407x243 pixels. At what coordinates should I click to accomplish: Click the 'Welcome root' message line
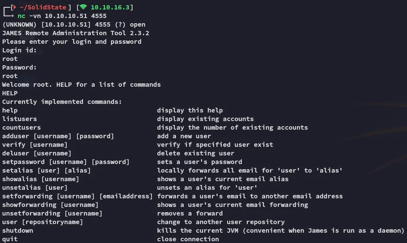pyautogui.click(x=81, y=85)
